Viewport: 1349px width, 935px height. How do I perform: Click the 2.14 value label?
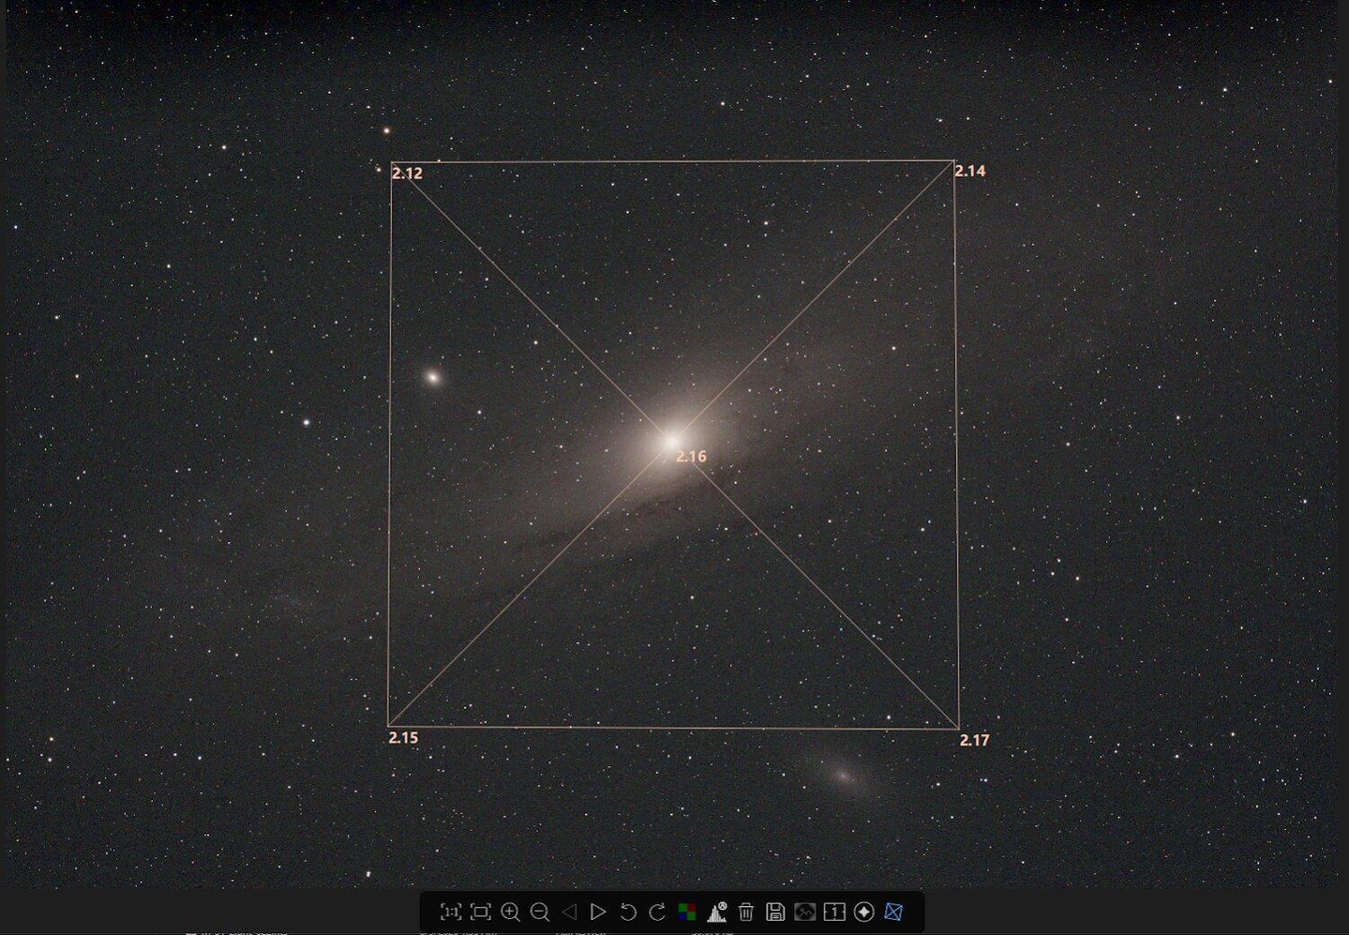[x=970, y=171]
